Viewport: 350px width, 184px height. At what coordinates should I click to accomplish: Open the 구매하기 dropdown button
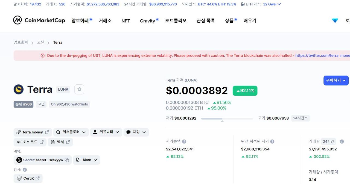[336, 81]
